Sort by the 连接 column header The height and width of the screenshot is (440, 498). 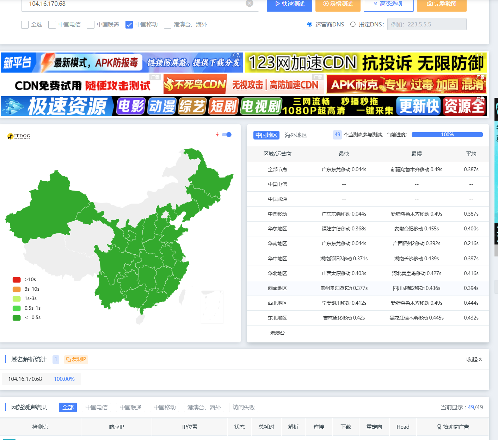pyautogui.click(x=319, y=427)
